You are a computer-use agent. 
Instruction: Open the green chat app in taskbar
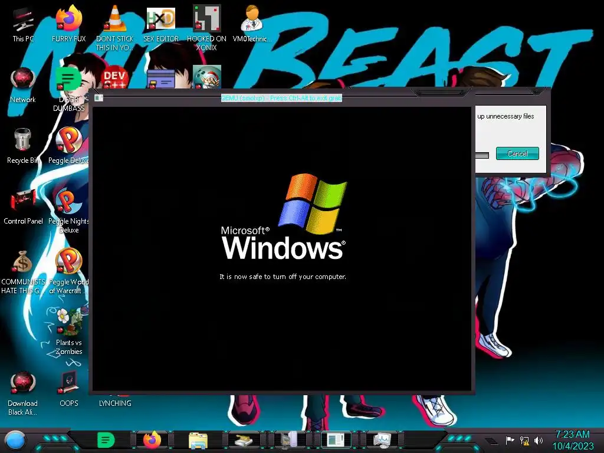point(106,440)
